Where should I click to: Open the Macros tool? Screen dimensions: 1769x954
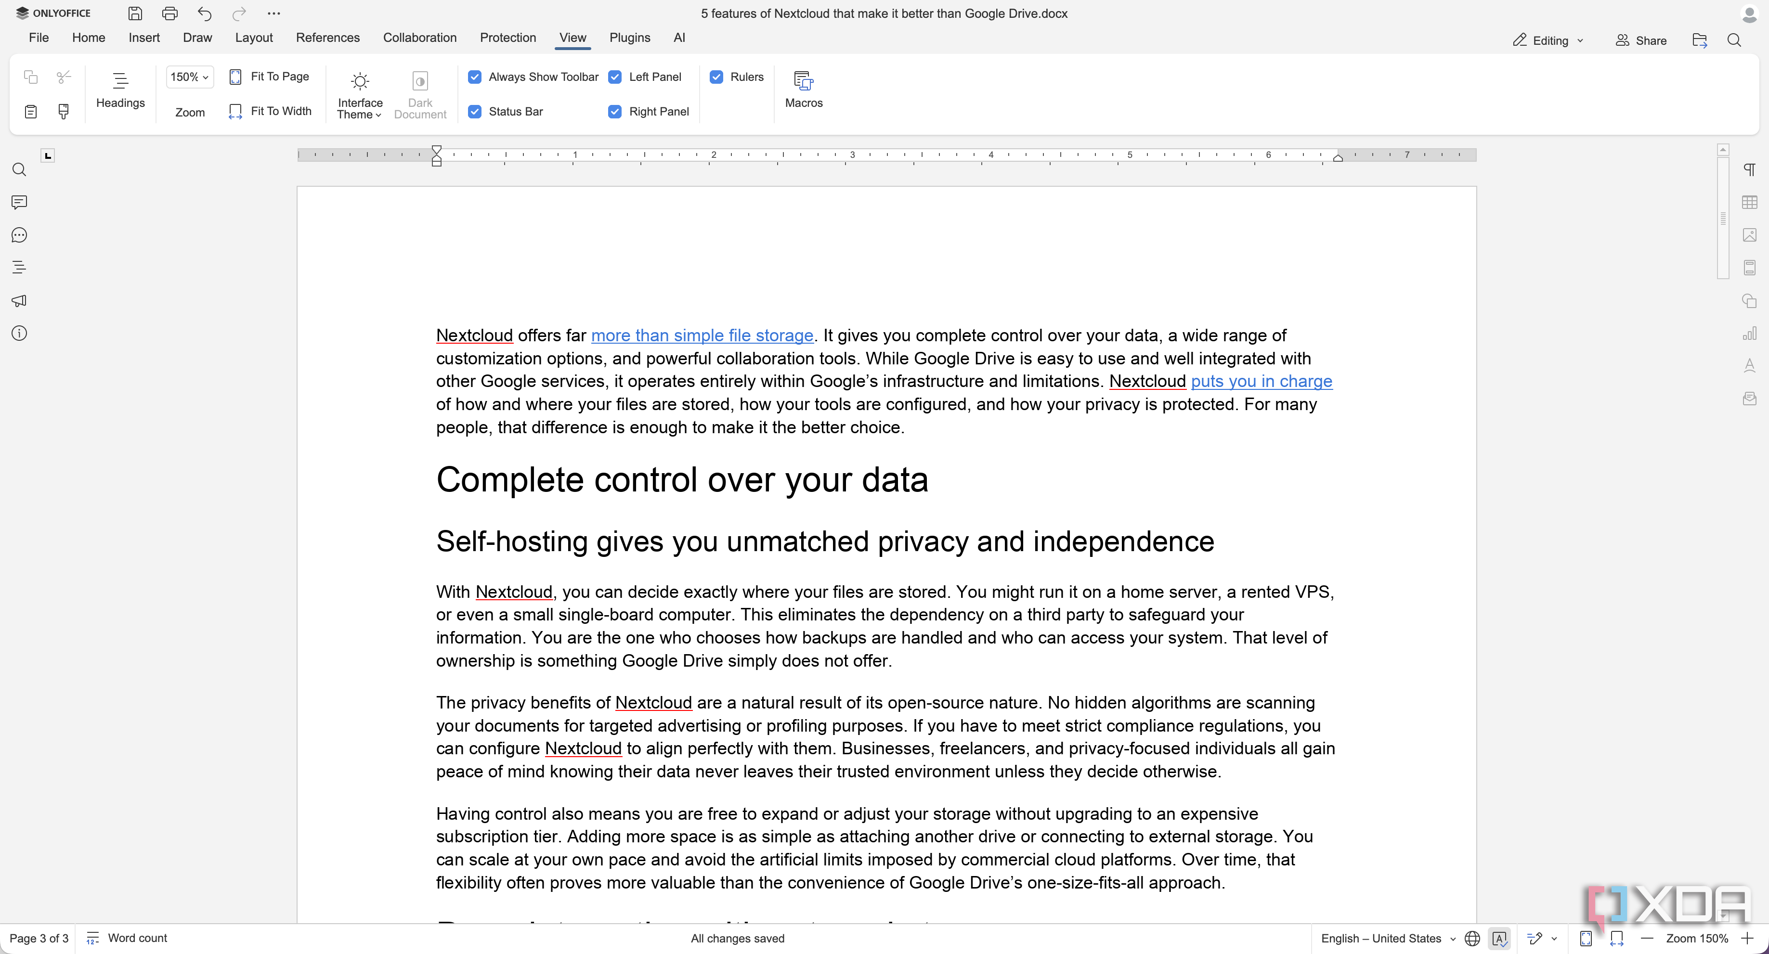[804, 89]
